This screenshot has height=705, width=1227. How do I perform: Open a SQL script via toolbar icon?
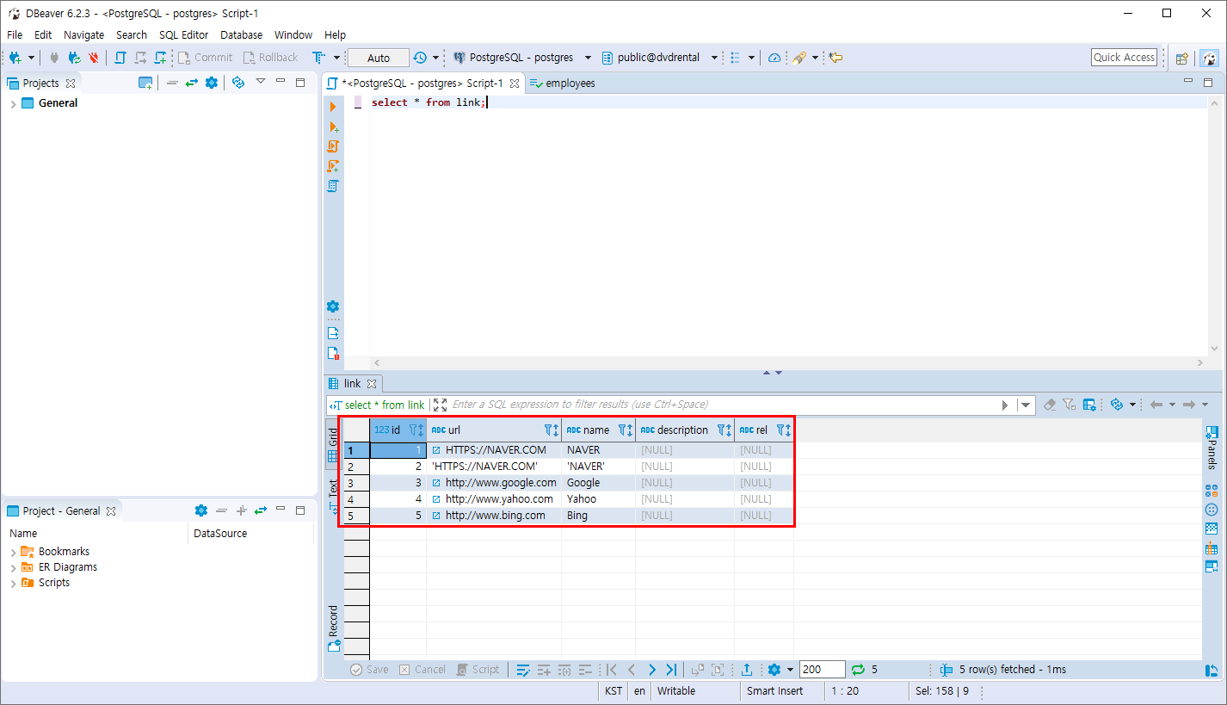tap(120, 58)
